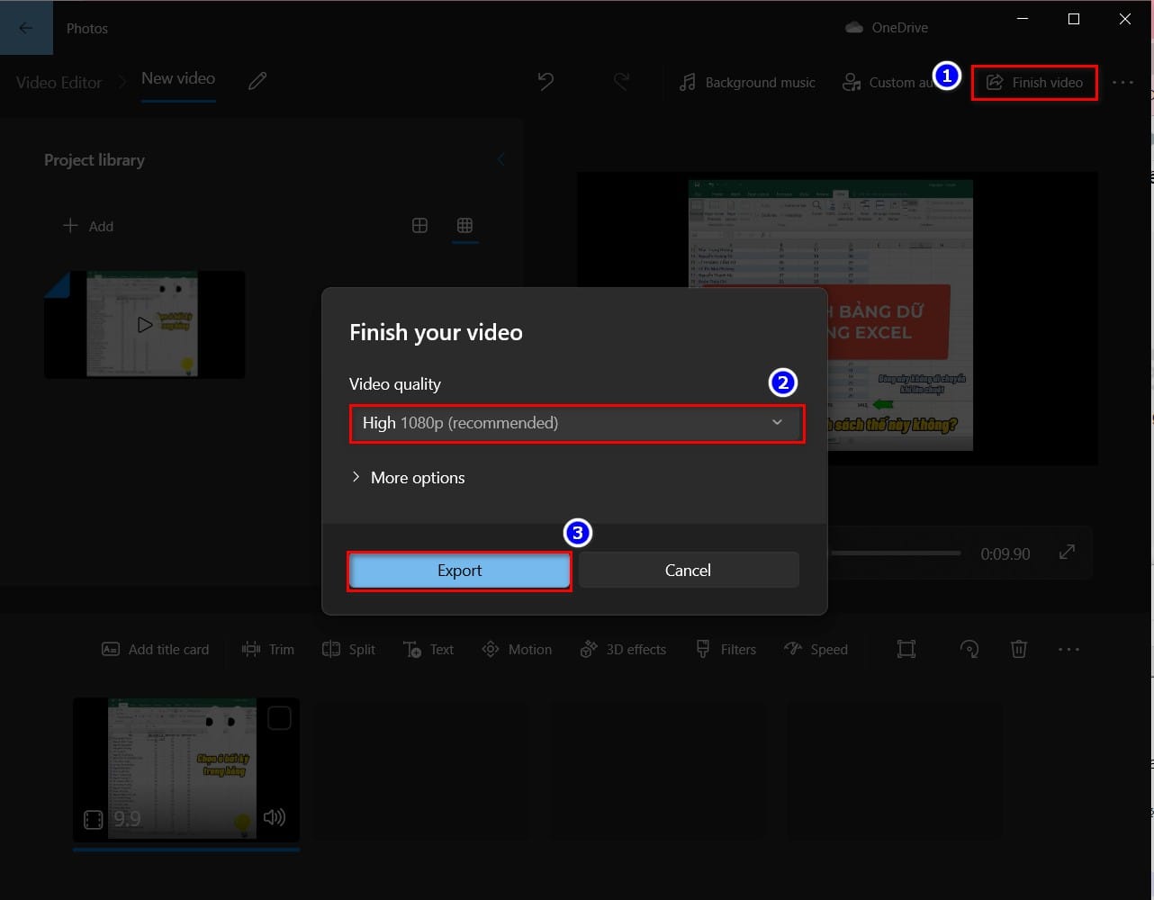Click the back arrow in Photos

25,28
